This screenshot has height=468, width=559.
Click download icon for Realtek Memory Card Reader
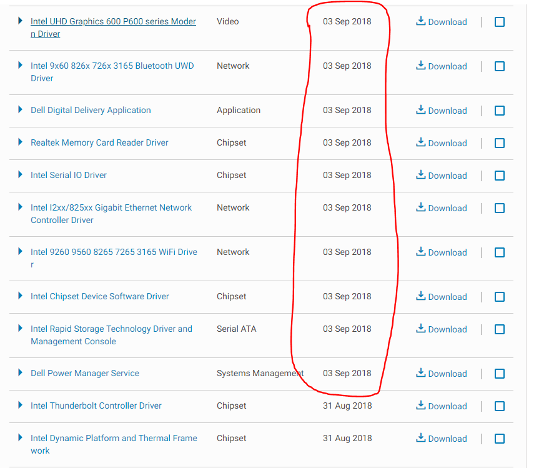421,142
